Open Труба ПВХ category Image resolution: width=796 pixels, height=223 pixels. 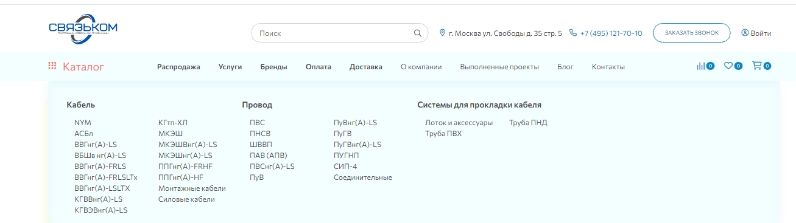coord(443,133)
